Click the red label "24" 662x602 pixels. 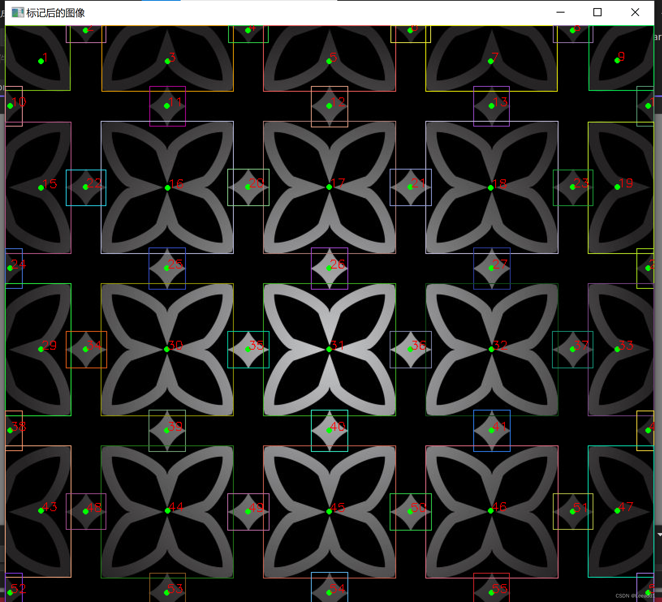pos(19,264)
